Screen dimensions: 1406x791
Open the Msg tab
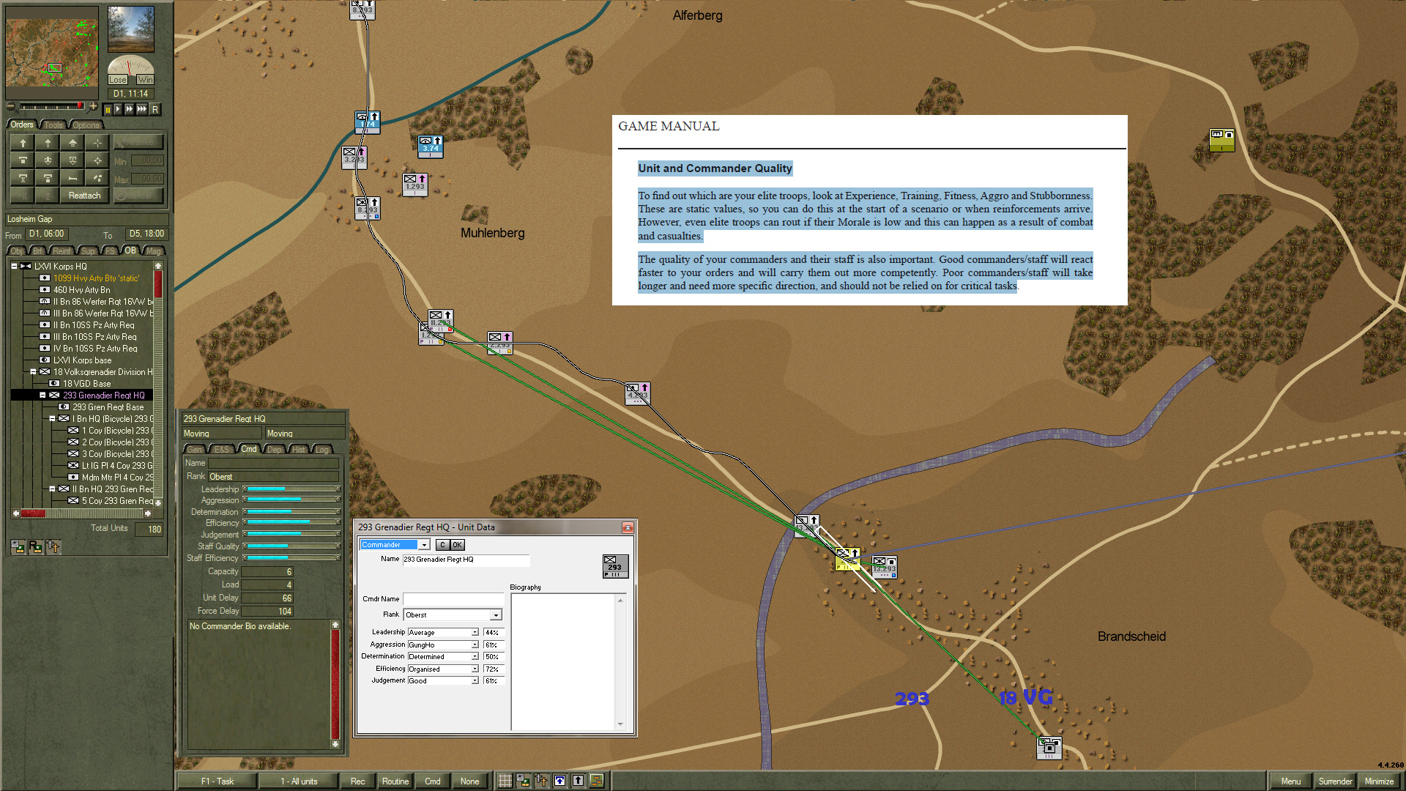(153, 250)
